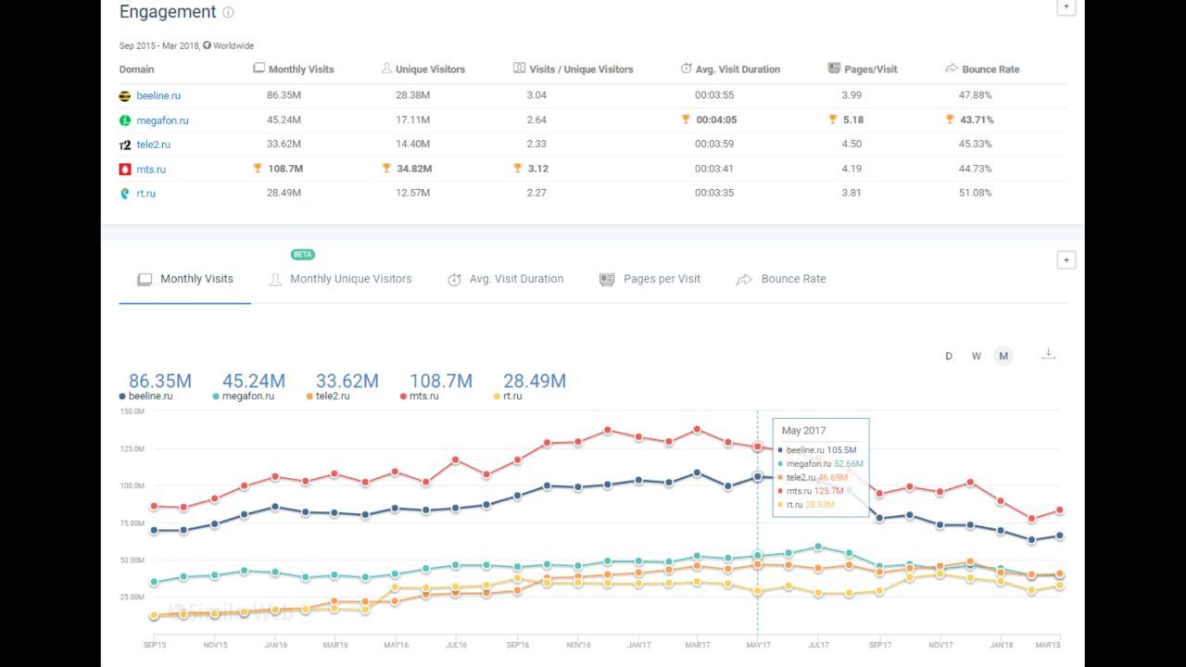Click the rt.ru favicon in table
This screenshot has width=1186, height=667.
tap(125, 194)
